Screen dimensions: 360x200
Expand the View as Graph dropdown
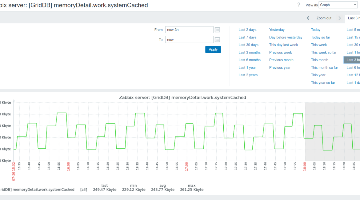pos(338,5)
